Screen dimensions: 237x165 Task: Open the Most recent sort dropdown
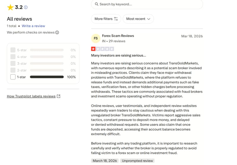tap(138, 19)
